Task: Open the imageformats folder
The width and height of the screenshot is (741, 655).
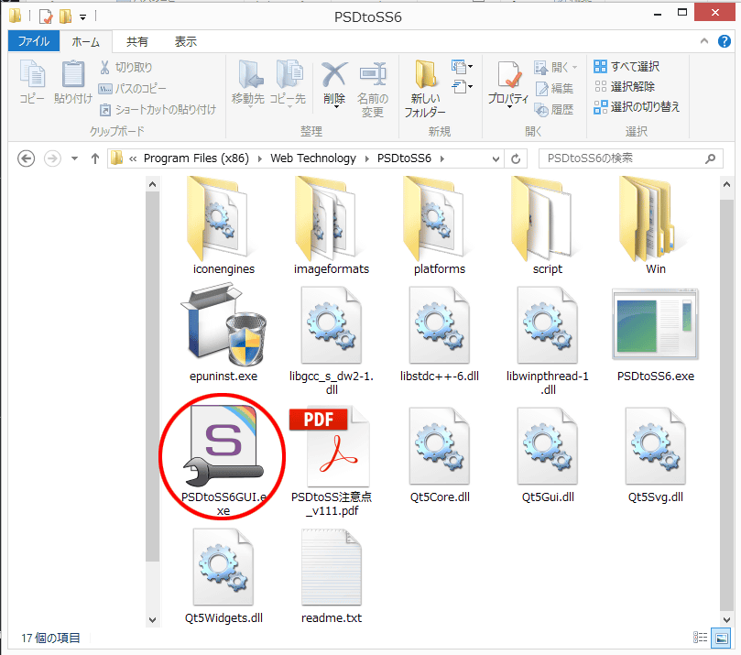Action: [x=332, y=225]
